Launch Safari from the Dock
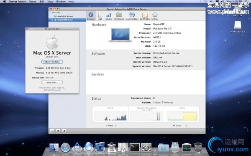 tap(66, 147)
